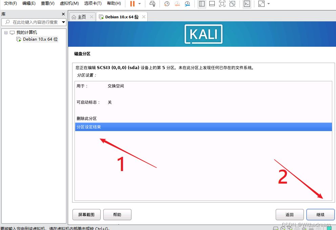Select Debian 10.x 64 位 in the library tree
Viewport: 336px width, 230px height.
(40, 39)
